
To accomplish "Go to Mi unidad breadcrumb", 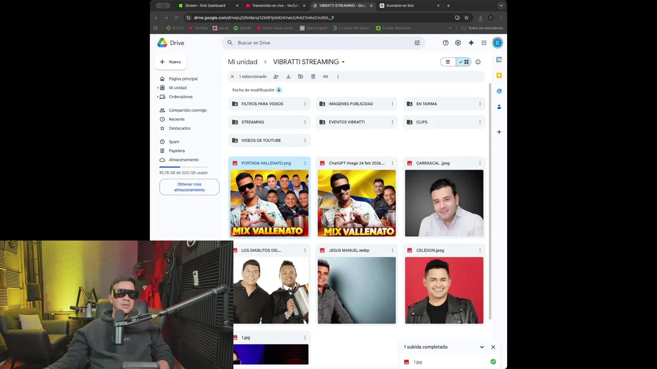I will [242, 62].
